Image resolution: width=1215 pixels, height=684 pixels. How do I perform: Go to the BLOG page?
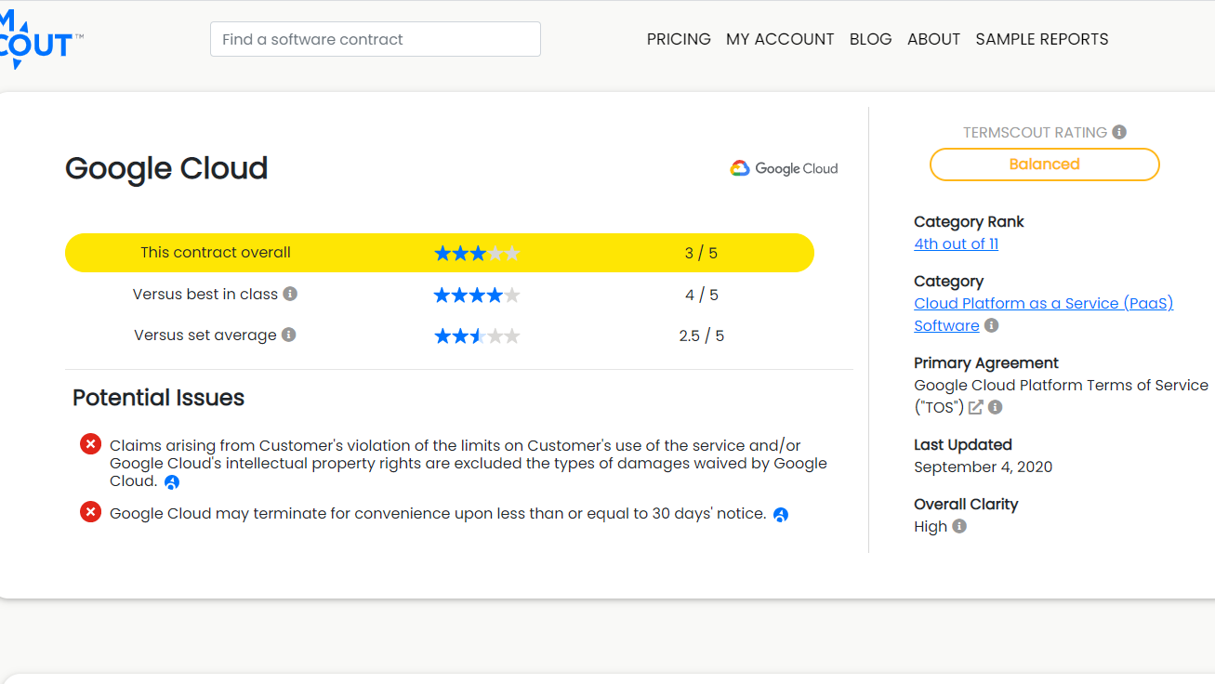[871, 39]
